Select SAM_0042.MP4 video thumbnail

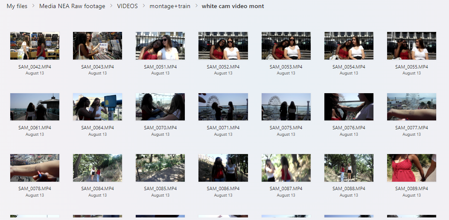point(35,46)
